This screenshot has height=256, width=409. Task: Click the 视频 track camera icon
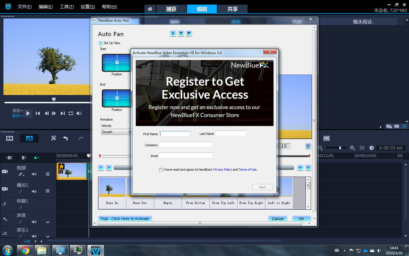coord(5,172)
